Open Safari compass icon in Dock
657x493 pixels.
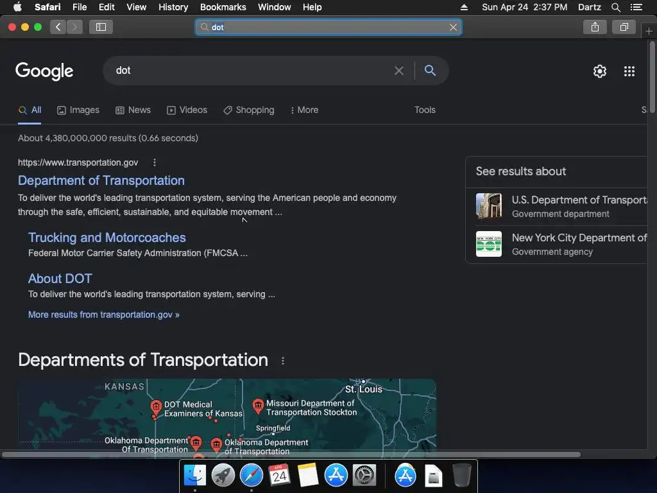[x=251, y=476]
